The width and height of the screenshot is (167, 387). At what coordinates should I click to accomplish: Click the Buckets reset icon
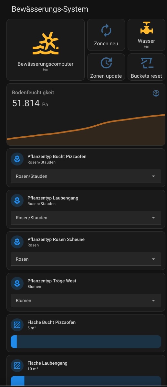(147, 63)
